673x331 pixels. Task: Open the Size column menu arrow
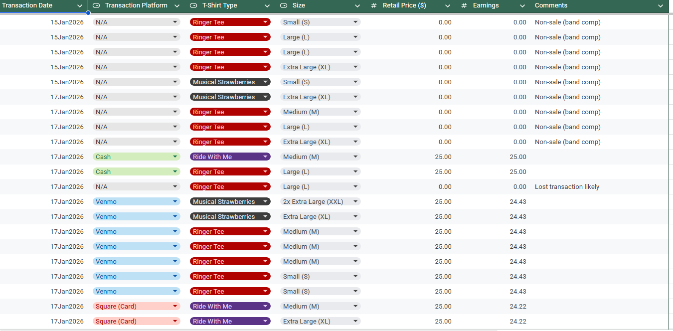357,6
